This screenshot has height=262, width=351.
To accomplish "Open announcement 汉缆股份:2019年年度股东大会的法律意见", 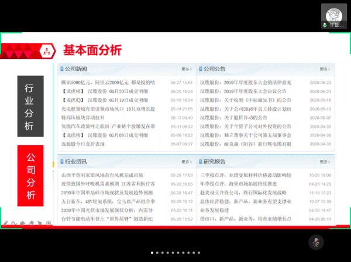I will click(246, 83).
